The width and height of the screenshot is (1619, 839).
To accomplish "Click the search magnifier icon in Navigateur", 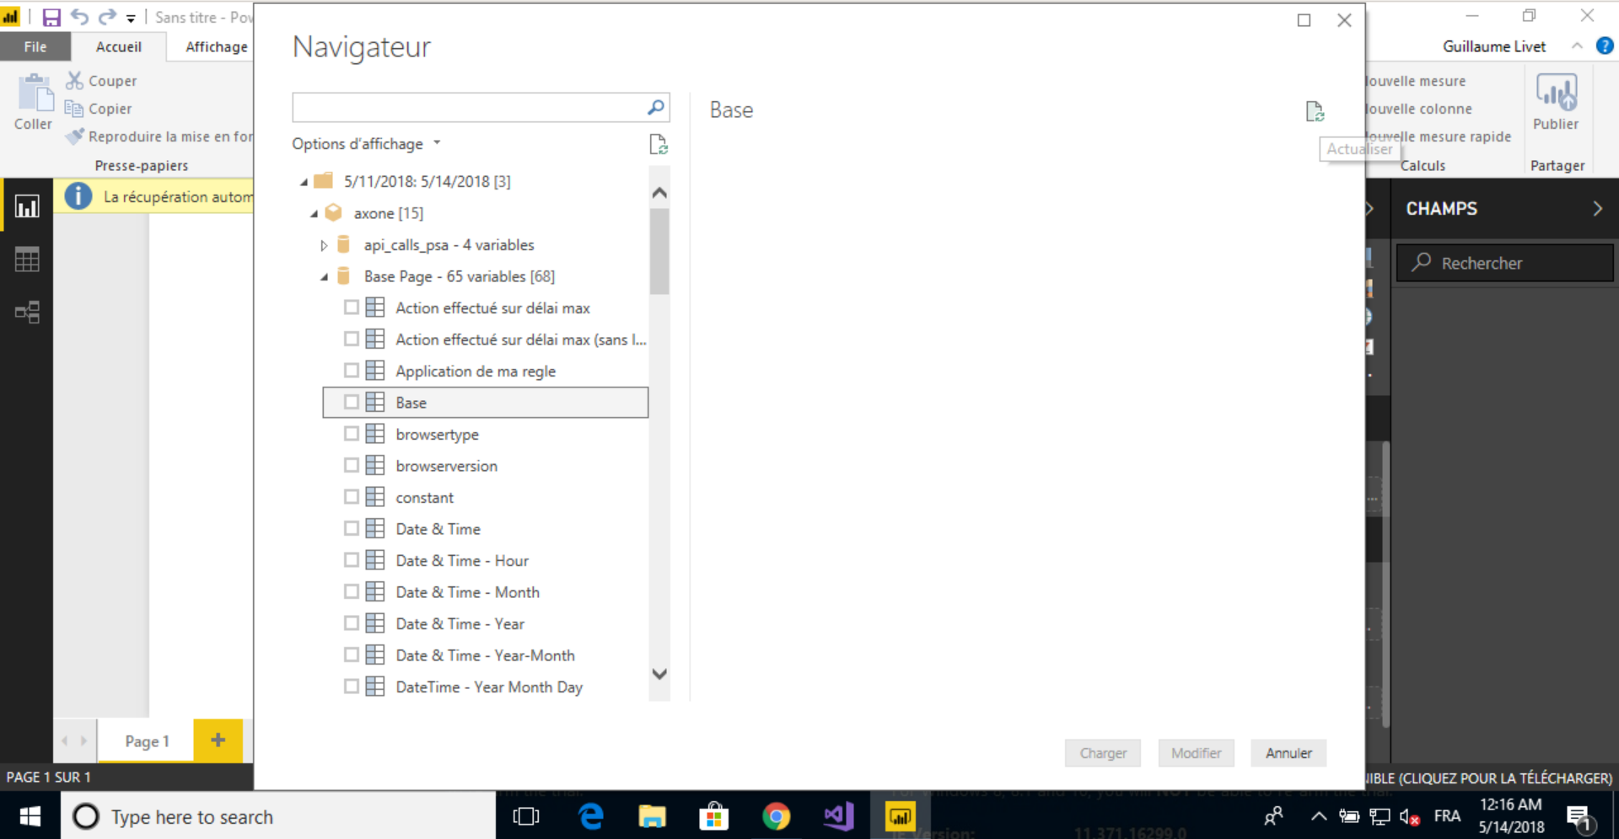I will [655, 107].
